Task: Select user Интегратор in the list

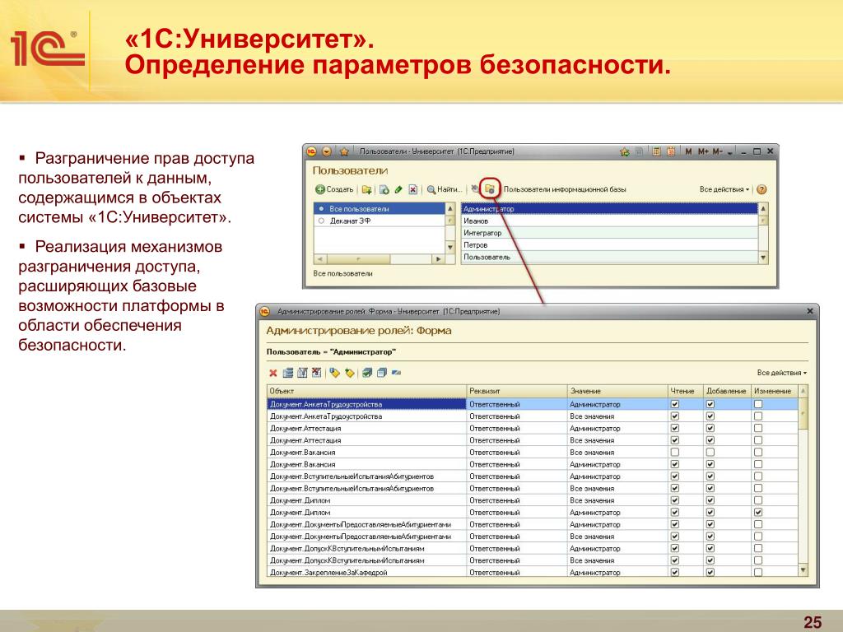Action: click(609, 233)
